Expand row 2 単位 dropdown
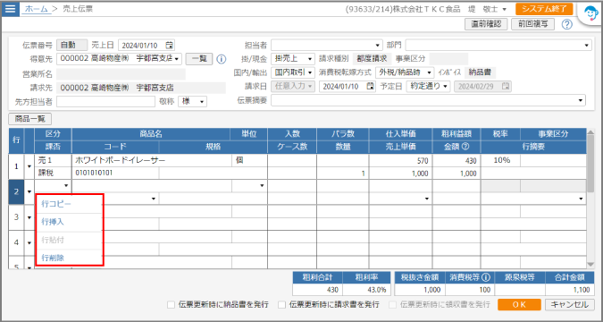 262,186
